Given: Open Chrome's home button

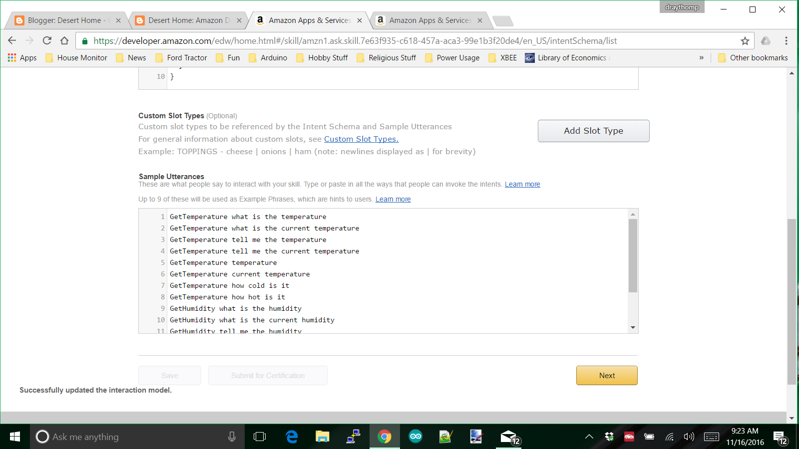Looking at the screenshot, I should pos(64,41).
